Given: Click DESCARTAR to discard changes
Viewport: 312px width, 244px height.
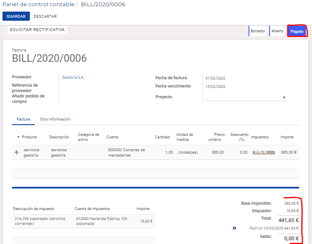Looking at the screenshot, I should 45,17.
